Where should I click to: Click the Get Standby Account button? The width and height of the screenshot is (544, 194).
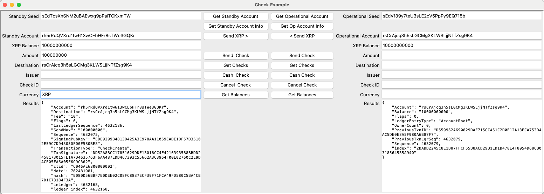(x=236, y=16)
